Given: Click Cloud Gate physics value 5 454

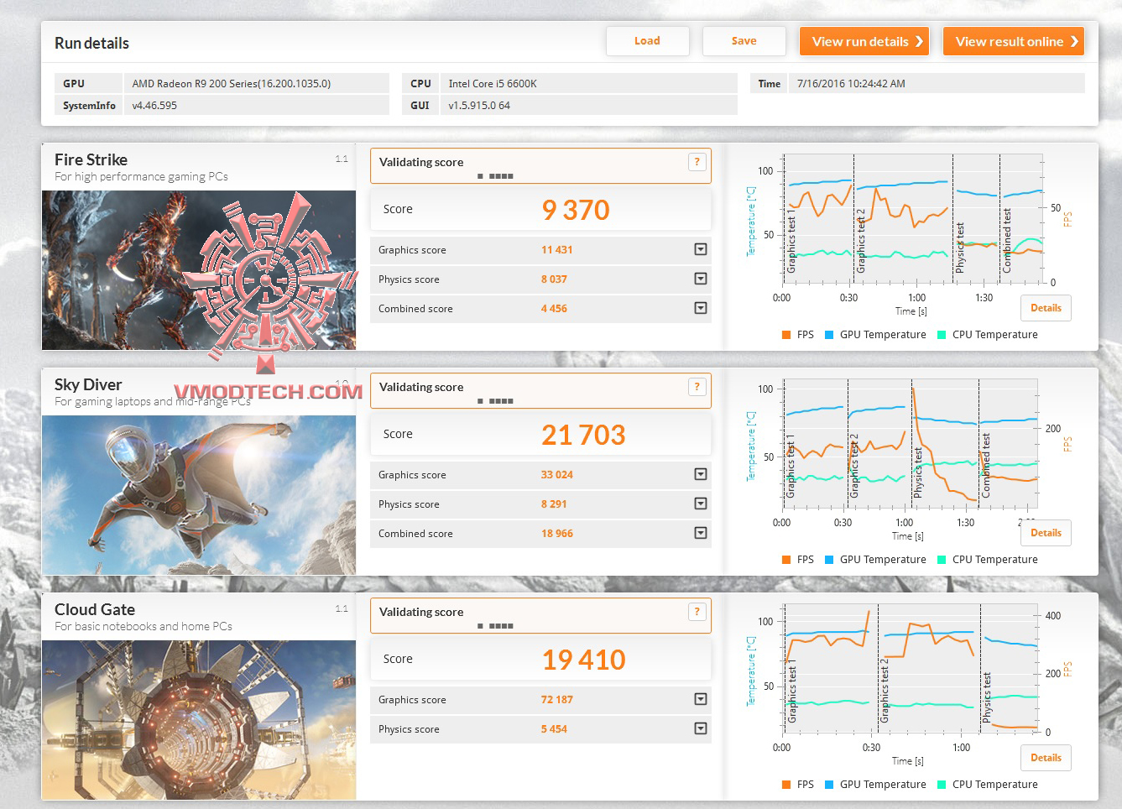Looking at the screenshot, I should tap(554, 729).
